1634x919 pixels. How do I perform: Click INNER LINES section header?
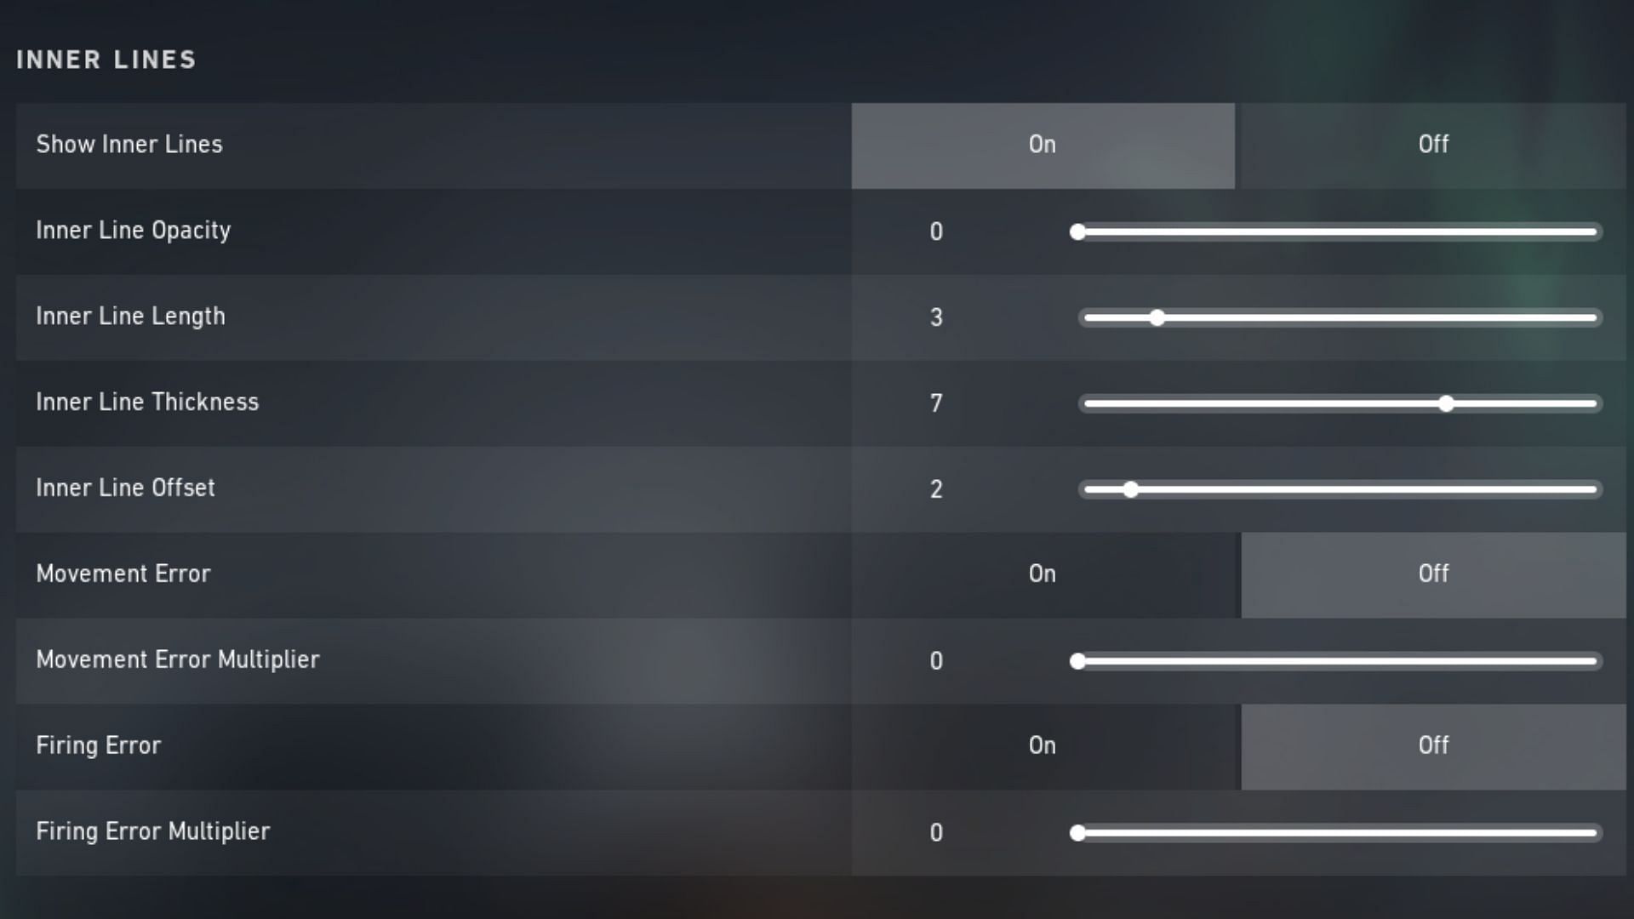(108, 59)
